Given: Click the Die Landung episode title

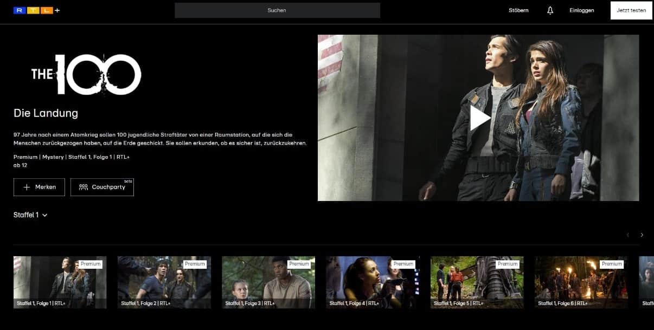Looking at the screenshot, I should tap(46, 113).
